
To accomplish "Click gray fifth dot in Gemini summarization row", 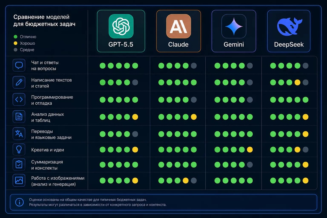I will pyautogui.click(x=250, y=165).
